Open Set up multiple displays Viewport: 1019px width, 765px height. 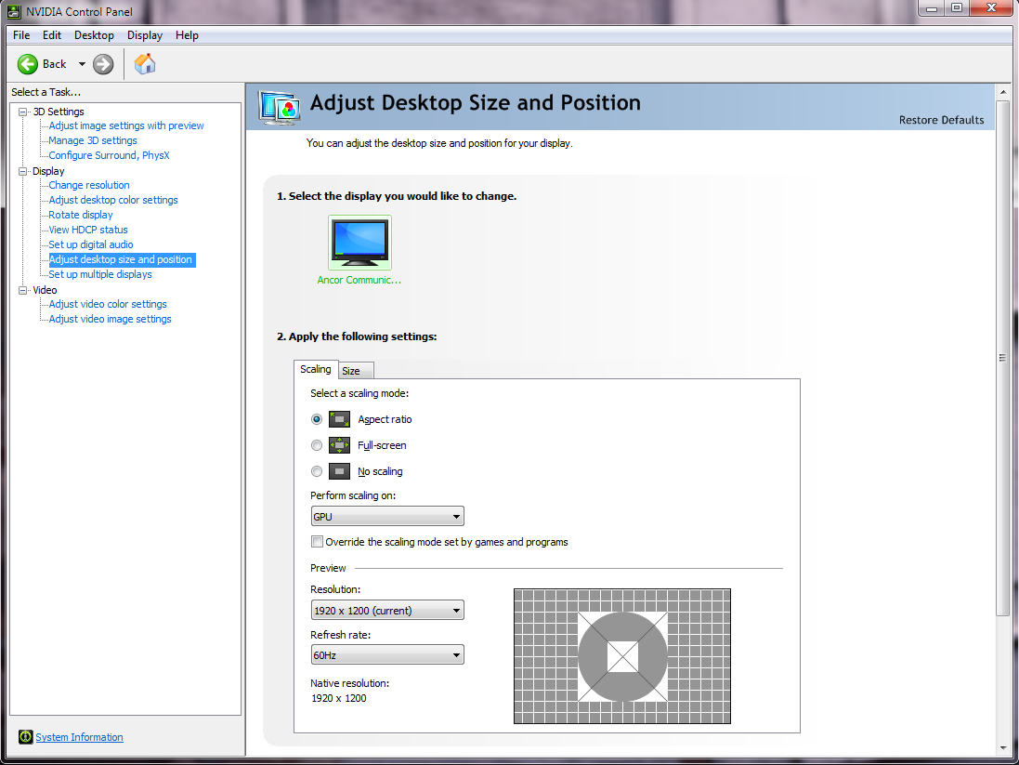click(x=100, y=274)
